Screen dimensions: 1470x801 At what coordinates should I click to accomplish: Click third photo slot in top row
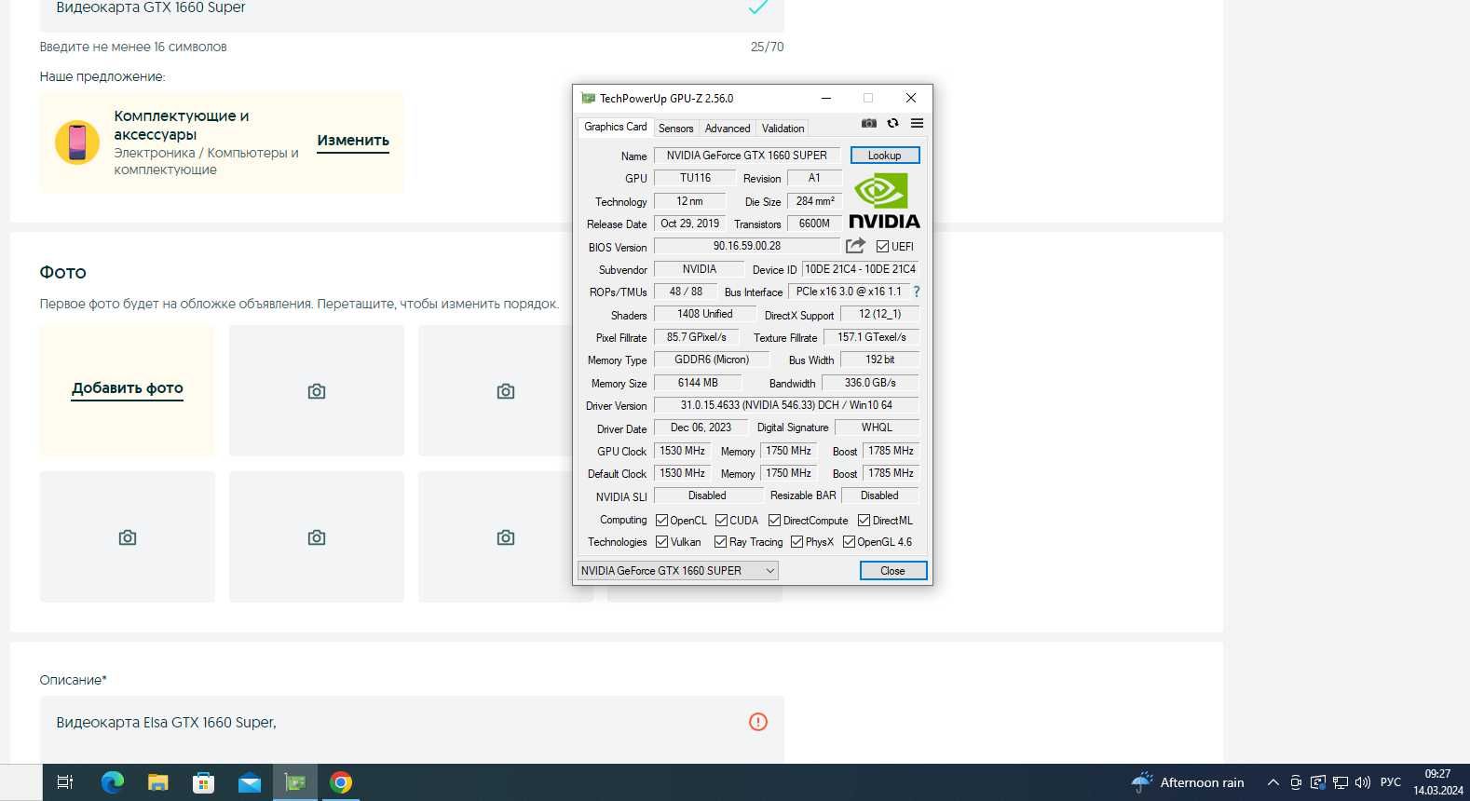pyautogui.click(x=506, y=390)
